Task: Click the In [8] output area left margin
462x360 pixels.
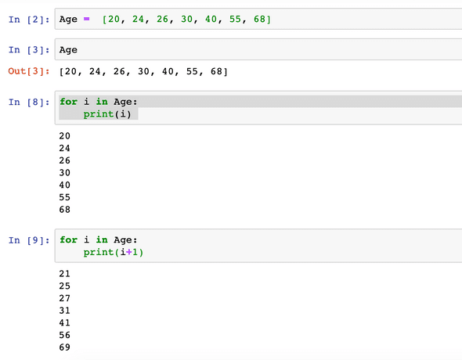Action: tap(28, 172)
